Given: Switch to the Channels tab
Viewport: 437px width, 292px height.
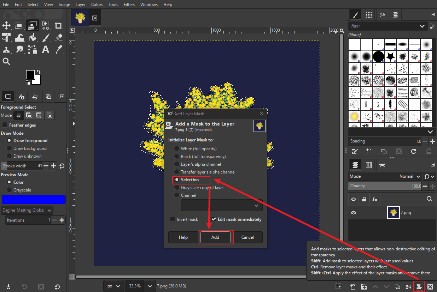Looking at the screenshot, I should coord(369,165).
